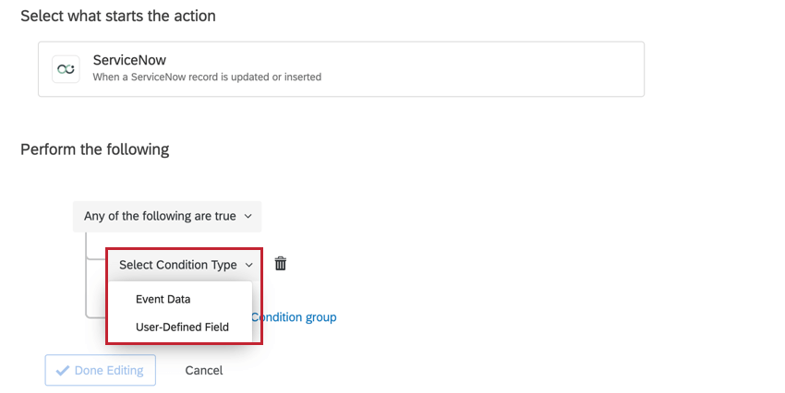
Task: Choose Event Data from the condition menu
Action: (163, 299)
